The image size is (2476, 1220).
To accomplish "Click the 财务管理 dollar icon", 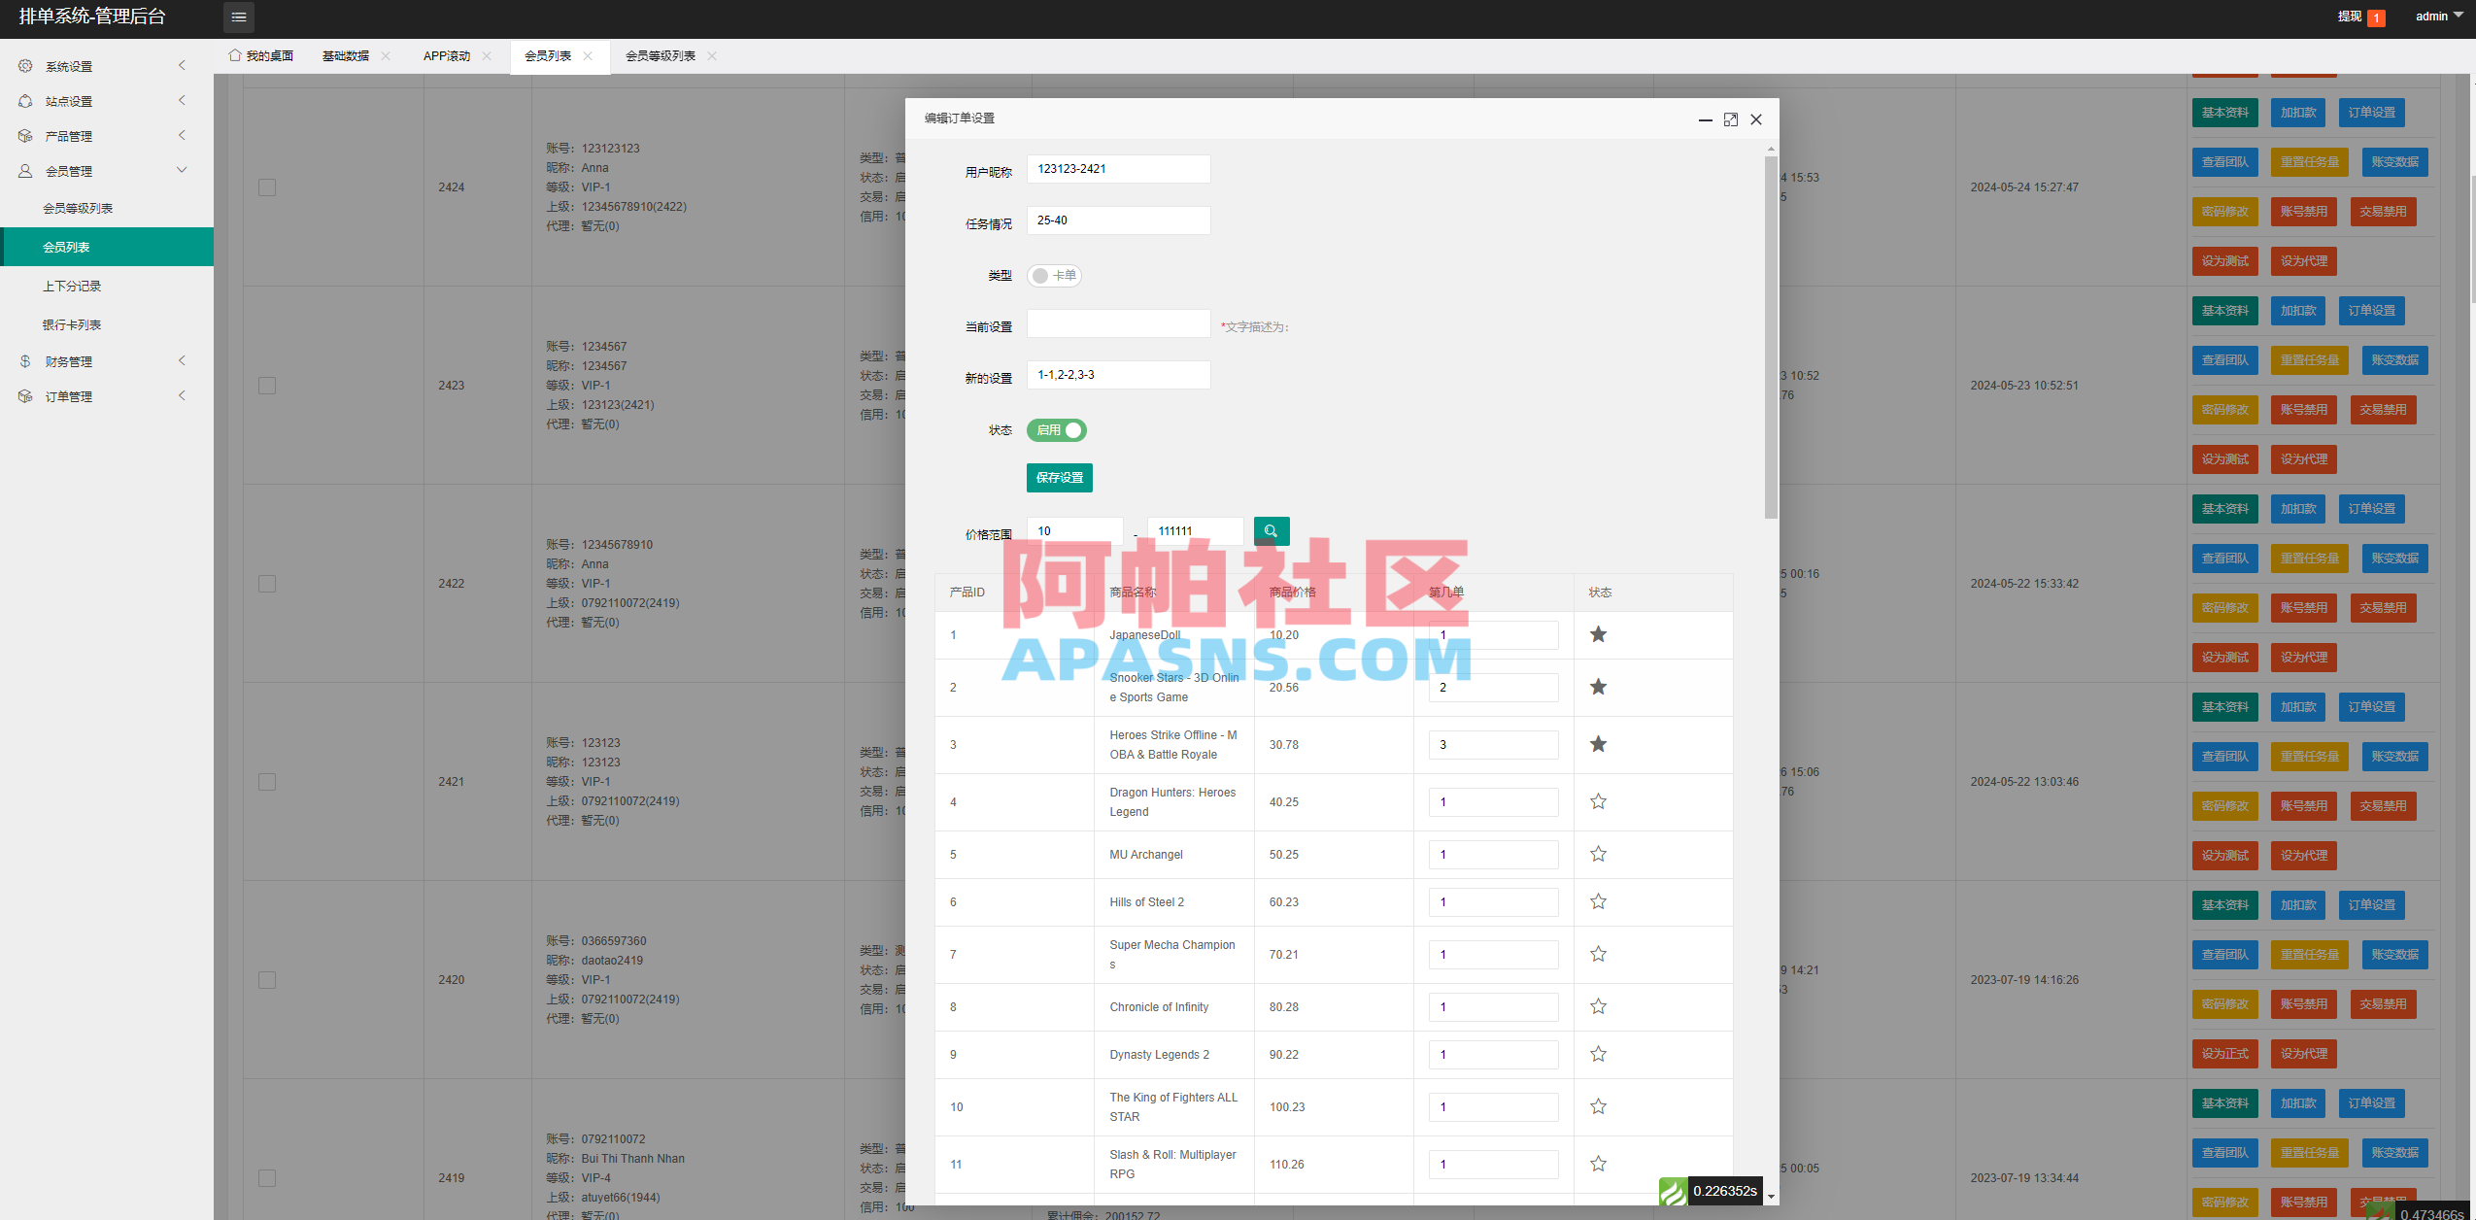I will (x=25, y=360).
